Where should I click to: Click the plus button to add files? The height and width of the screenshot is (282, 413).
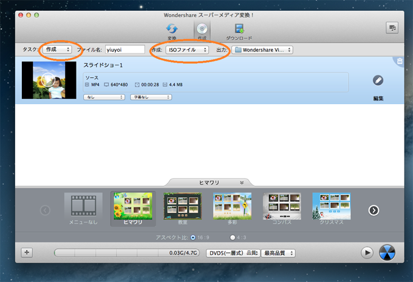pyautogui.click(x=27, y=252)
